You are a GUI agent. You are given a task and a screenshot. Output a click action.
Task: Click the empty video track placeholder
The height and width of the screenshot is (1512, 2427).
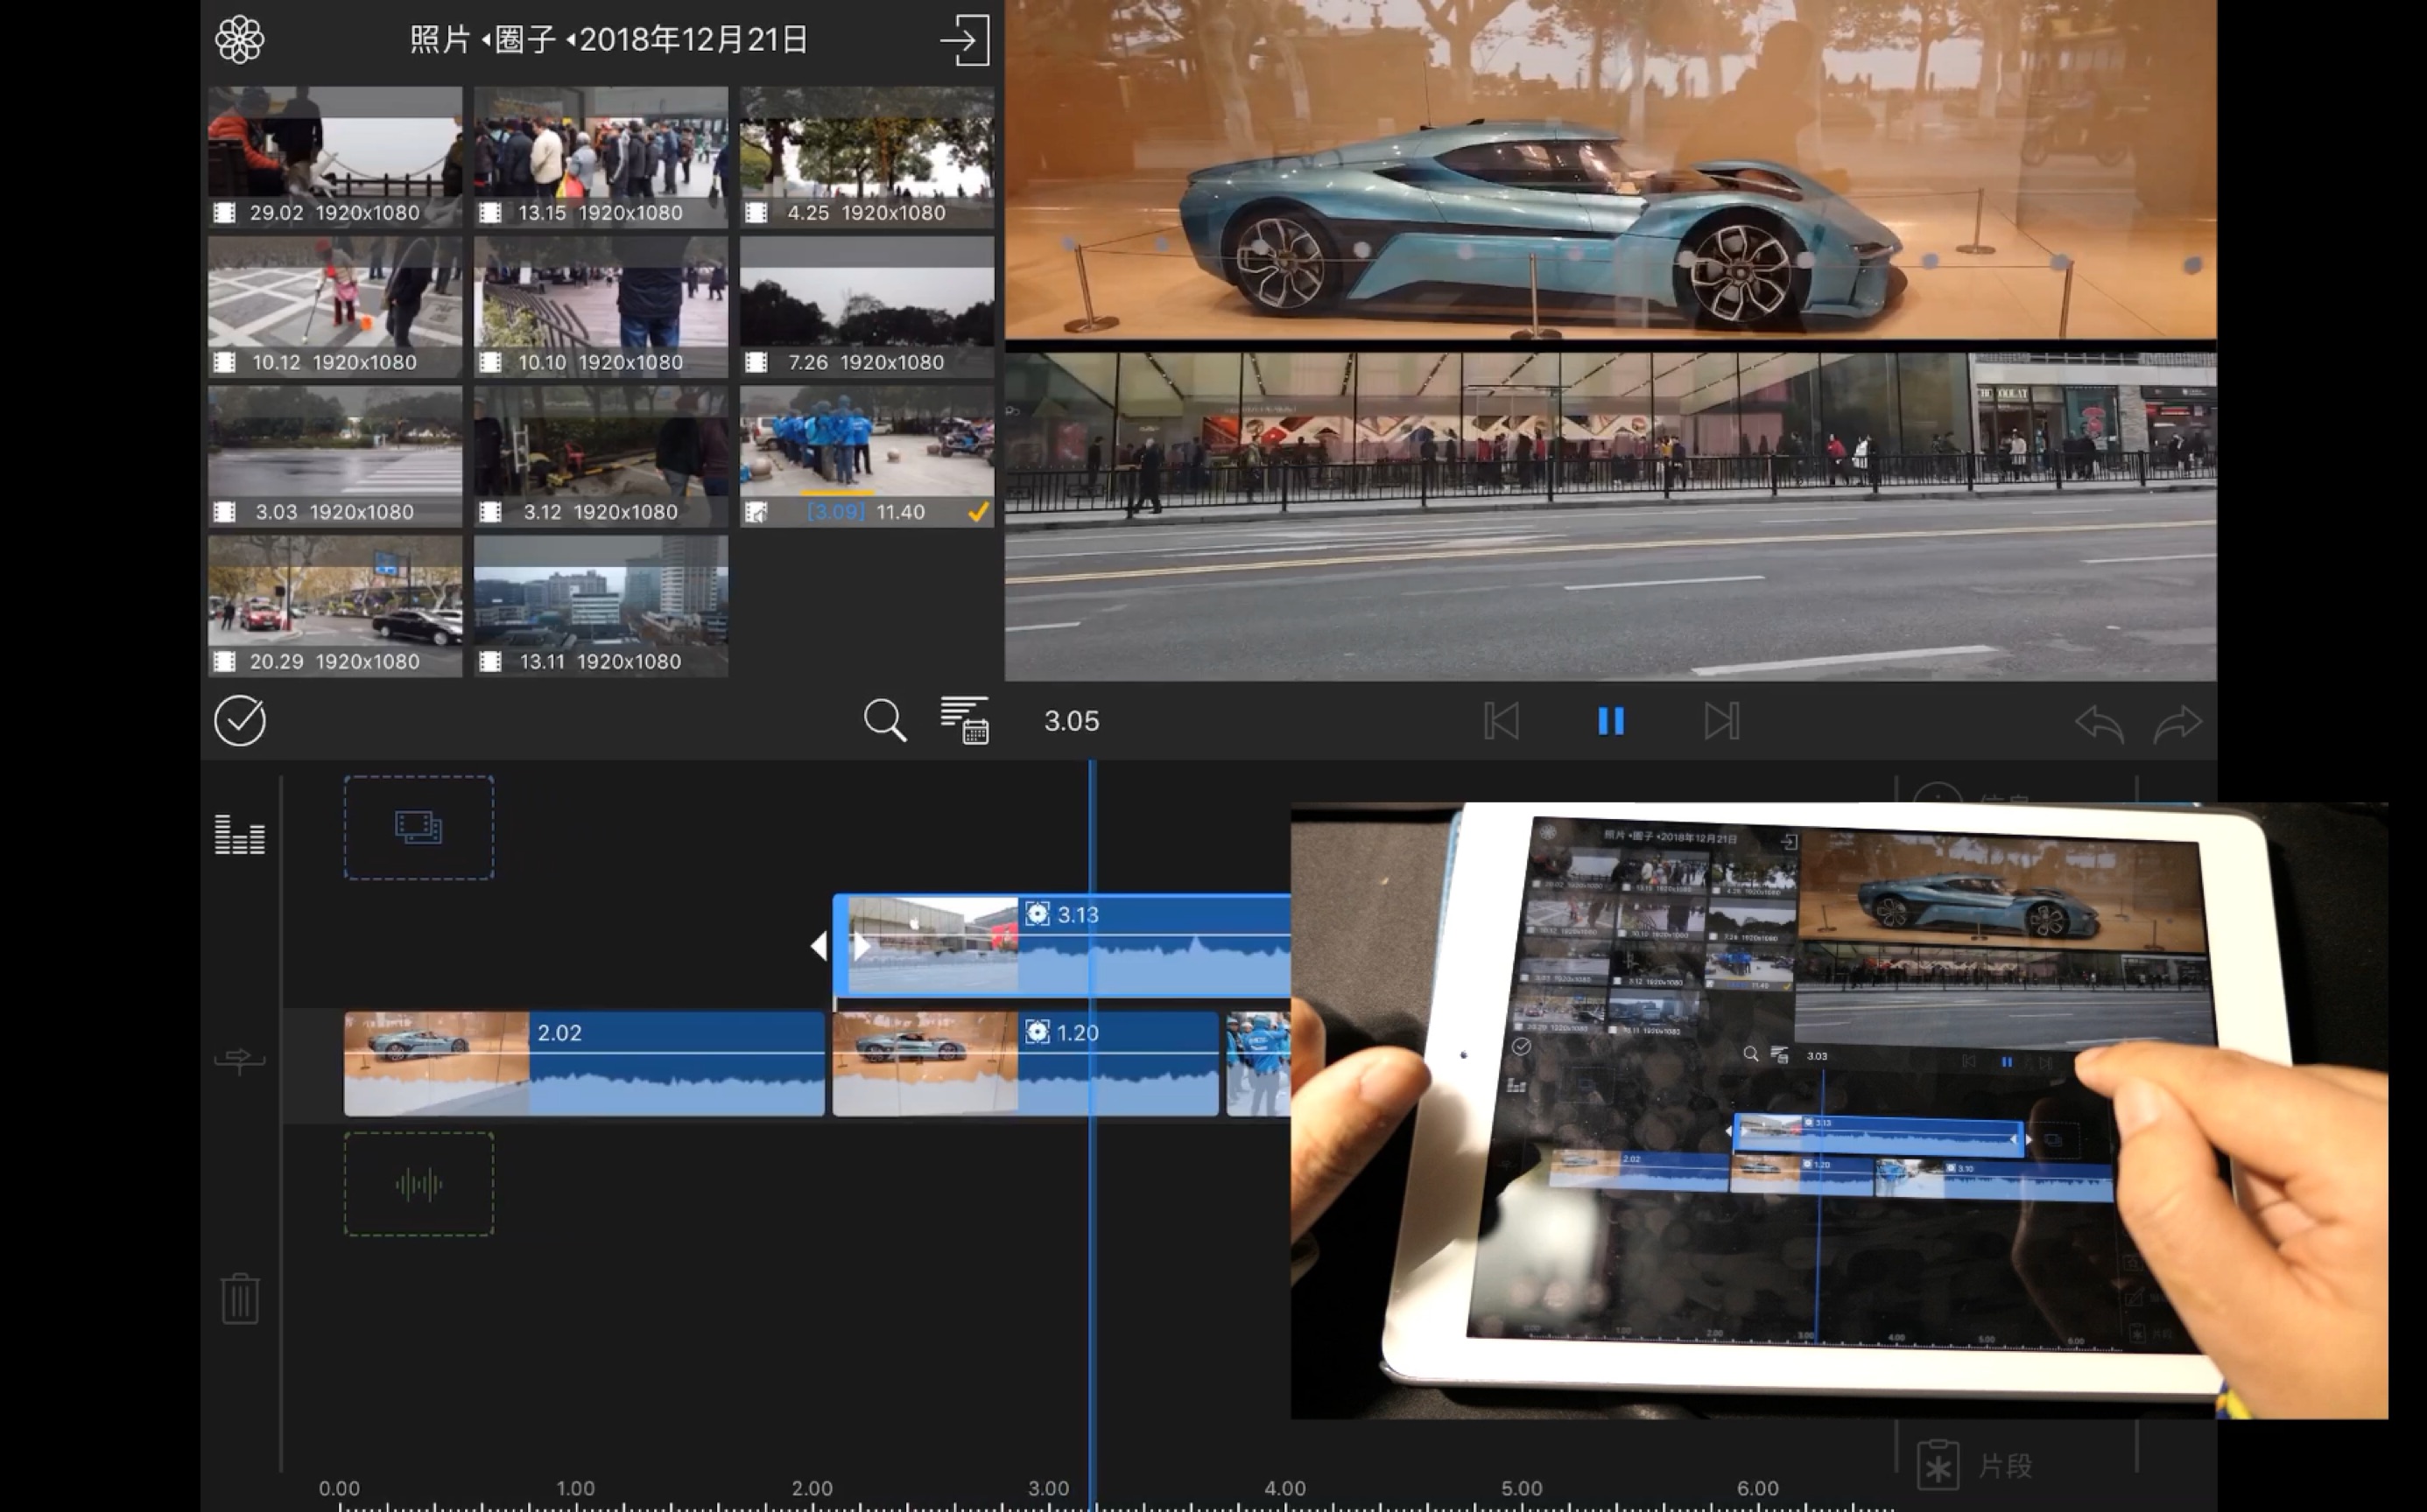click(419, 828)
